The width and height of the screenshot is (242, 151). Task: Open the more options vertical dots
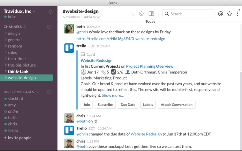(x=238, y=14)
